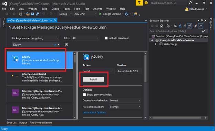Open Properties wrench icon in Solution Explorer
This screenshot has height=131, width=215.
pos(196,26)
